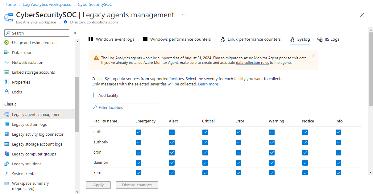Click the Syslog penguin icon
Image resolution: width=373 pixels, height=194 pixels.
pos(292,39)
